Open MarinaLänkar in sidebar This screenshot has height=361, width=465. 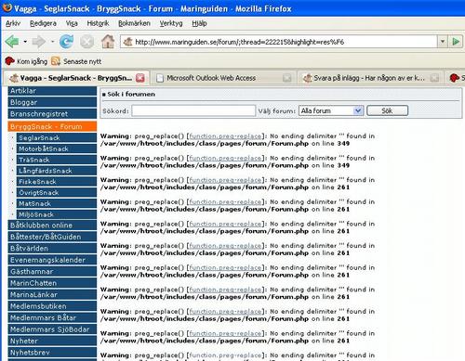pos(52,294)
